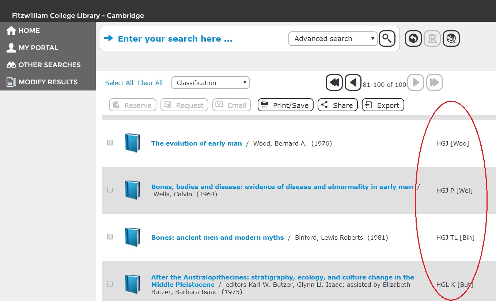Screen dimensions: 496x301
Task: Click Fitzwilliam College Library - Cambridge header
Action: [78, 16]
